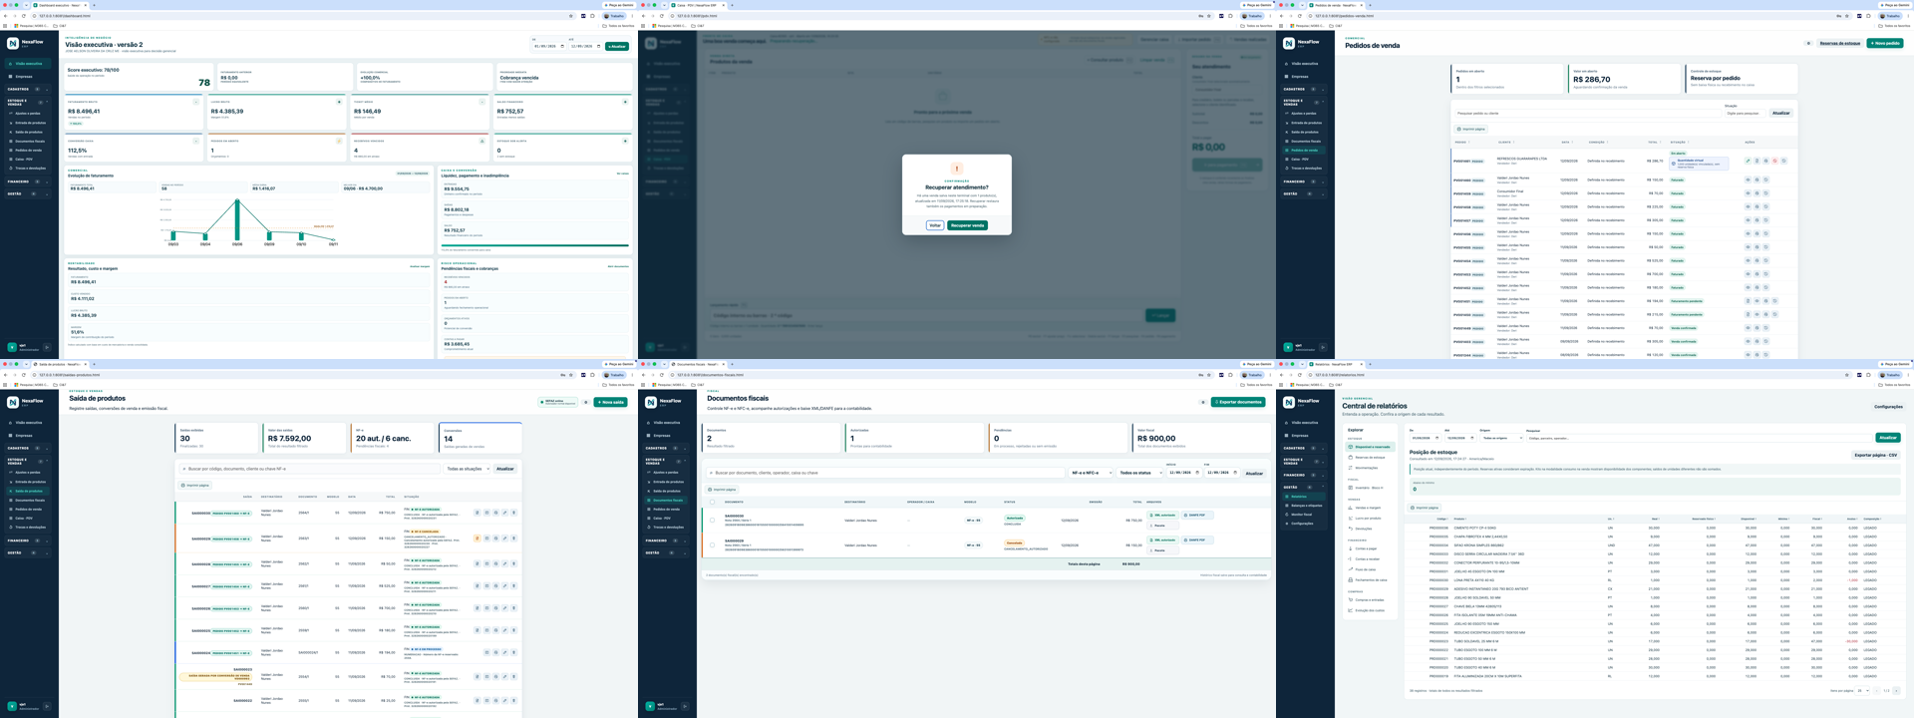
Task: Open Chrome's three-dot menu in the Dashboard window
Action: pyautogui.click(x=632, y=16)
